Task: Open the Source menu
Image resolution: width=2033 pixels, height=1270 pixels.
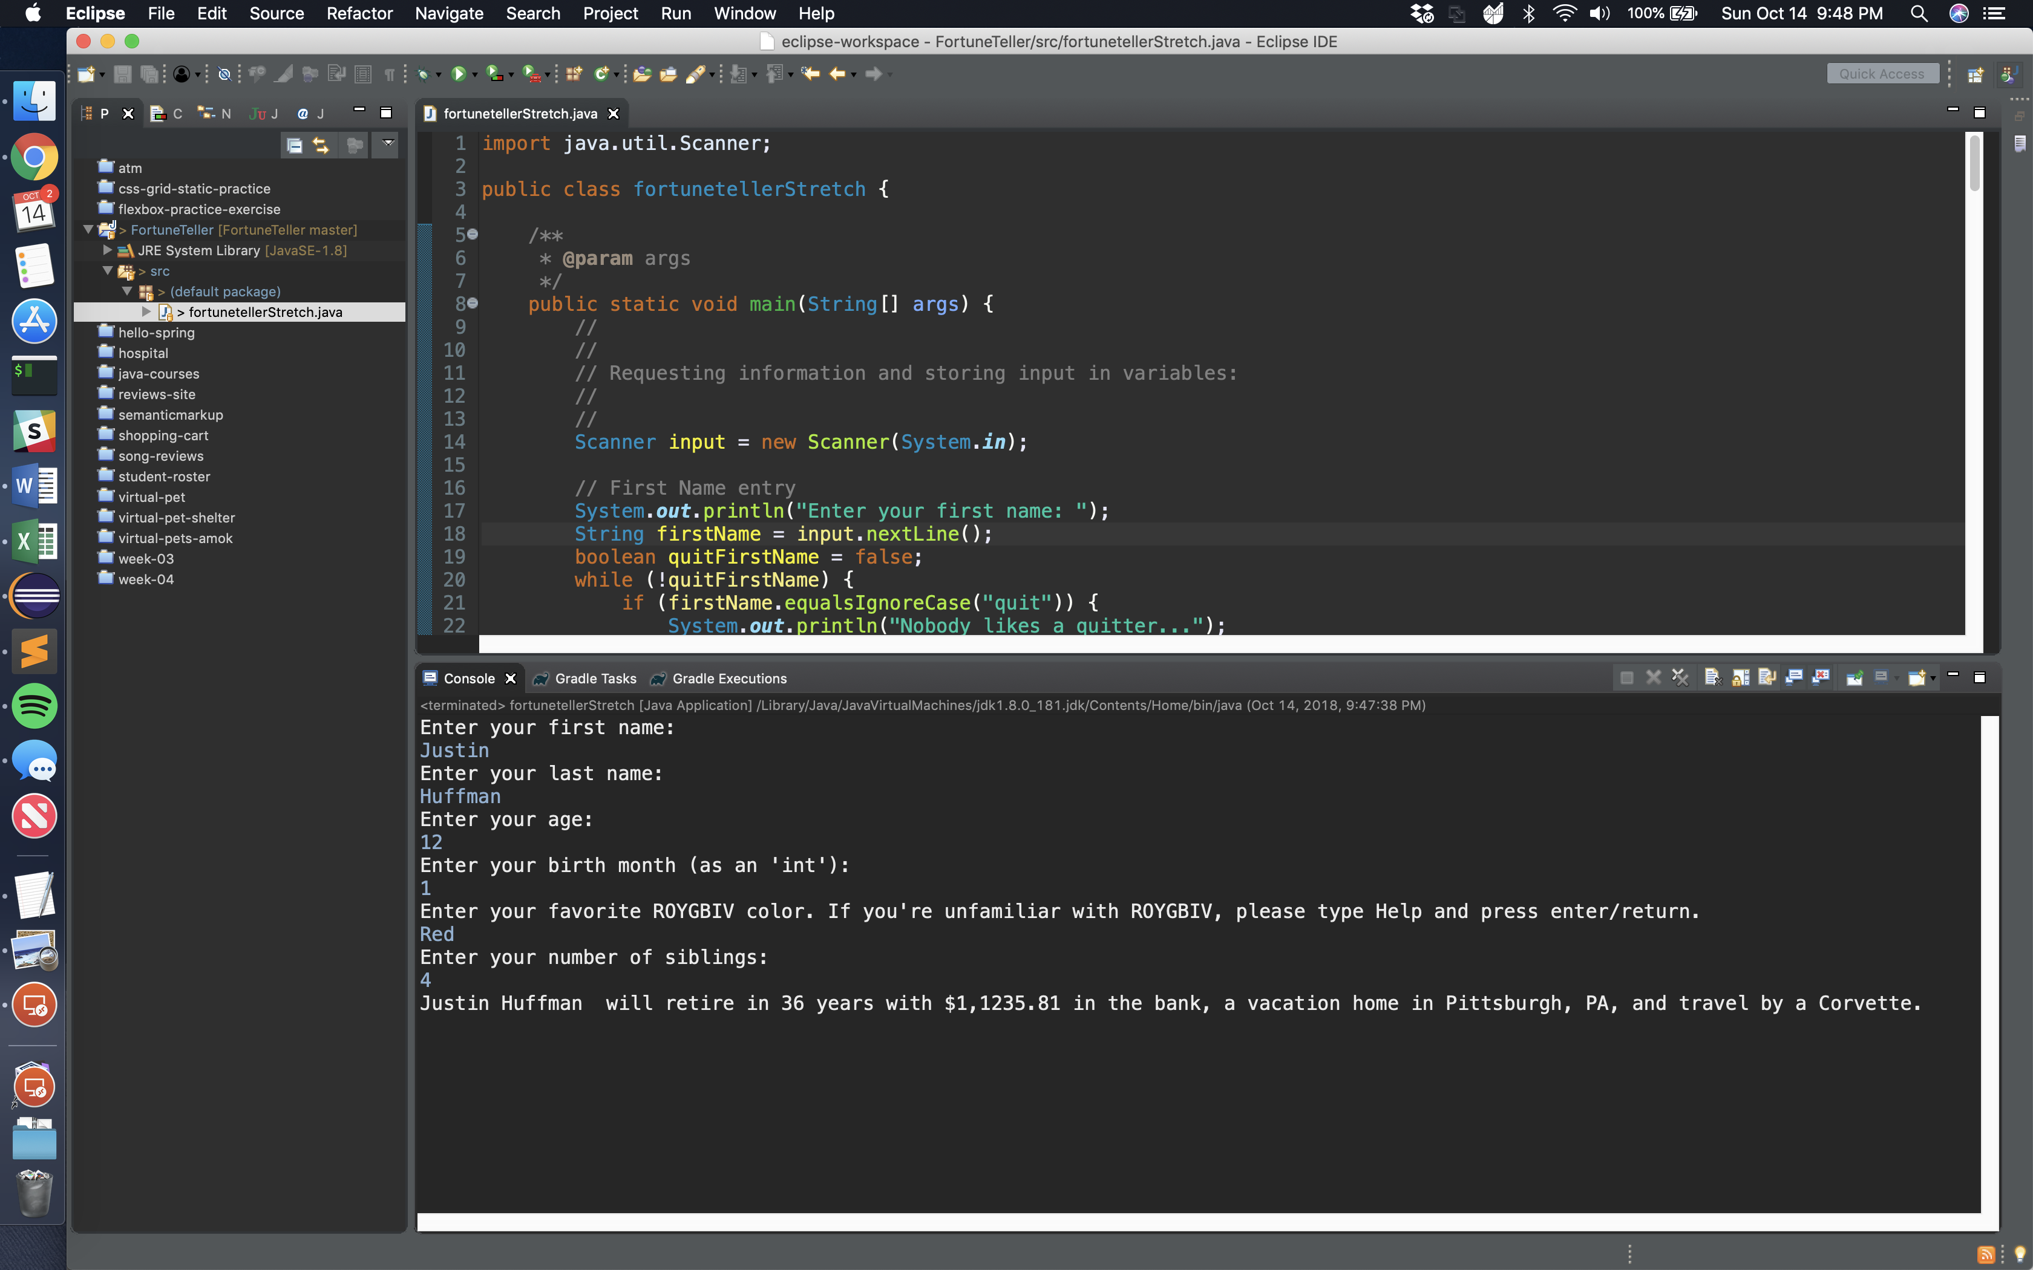Action: (x=277, y=13)
